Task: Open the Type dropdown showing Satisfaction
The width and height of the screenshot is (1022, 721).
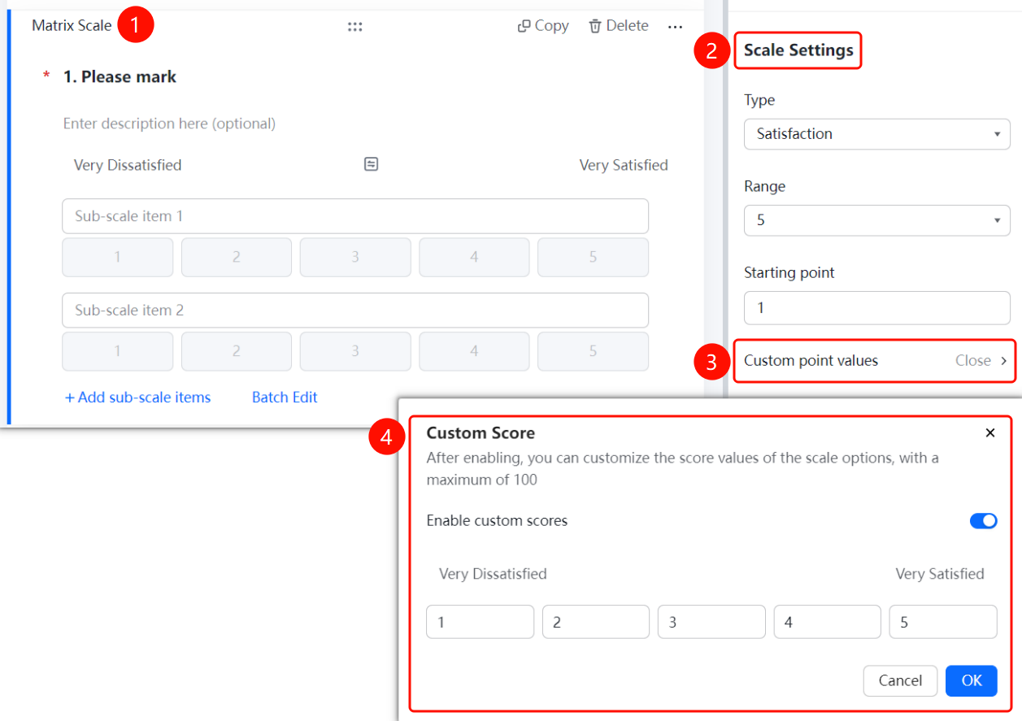Action: [876, 134]
